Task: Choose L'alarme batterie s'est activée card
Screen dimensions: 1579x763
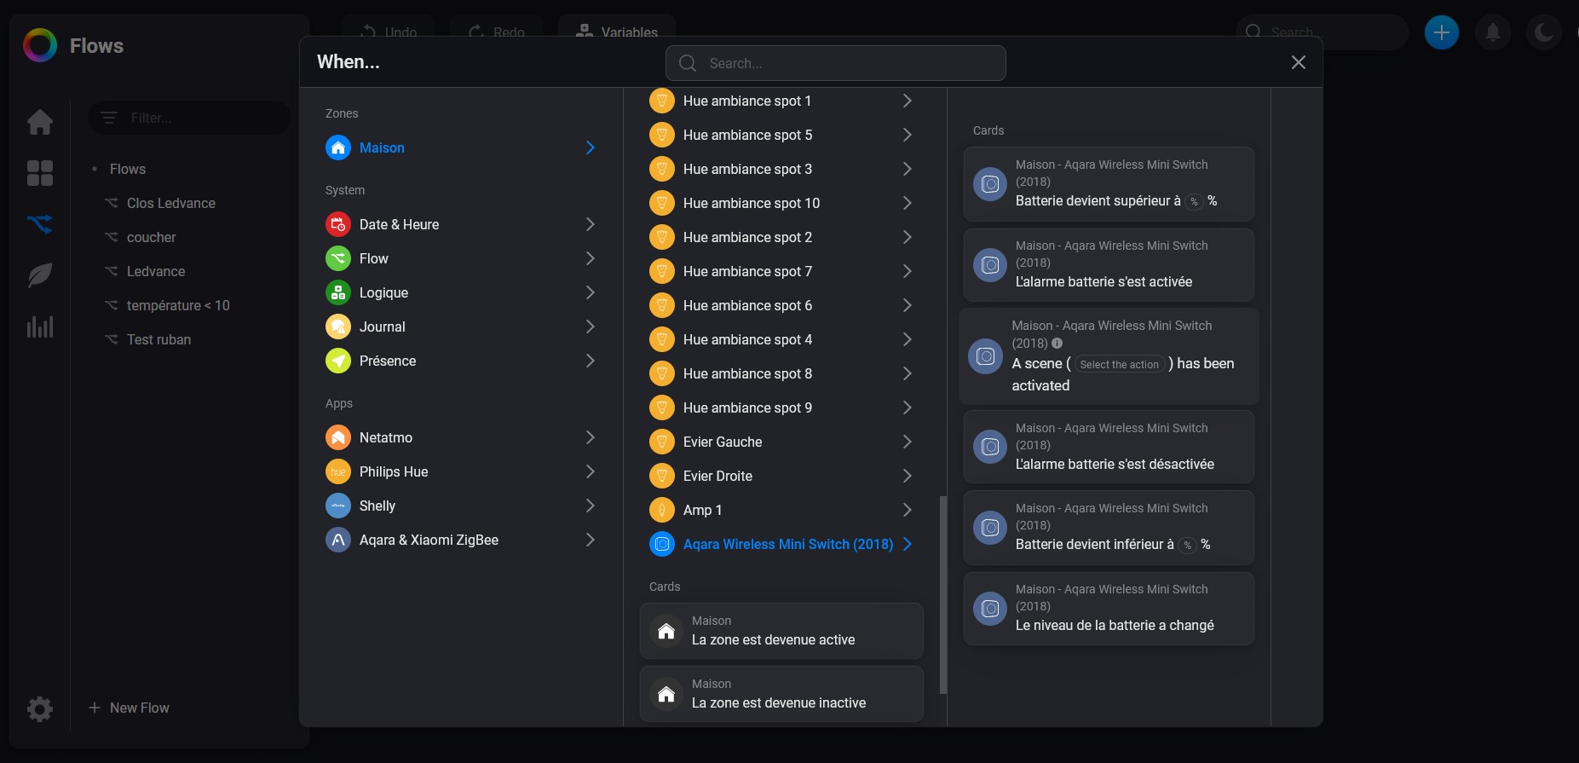Action: coord(1109,265)
